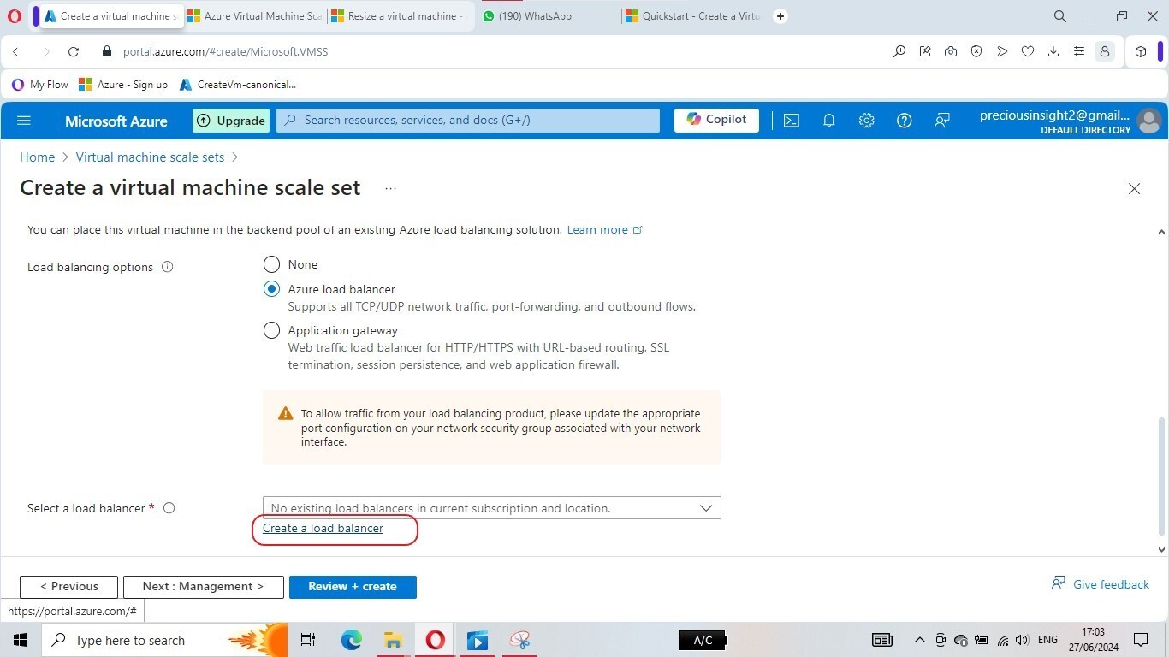Close the Create a virtual machine scale set blade
The width and height of the screenshot is (1169, 657).
1134,188
